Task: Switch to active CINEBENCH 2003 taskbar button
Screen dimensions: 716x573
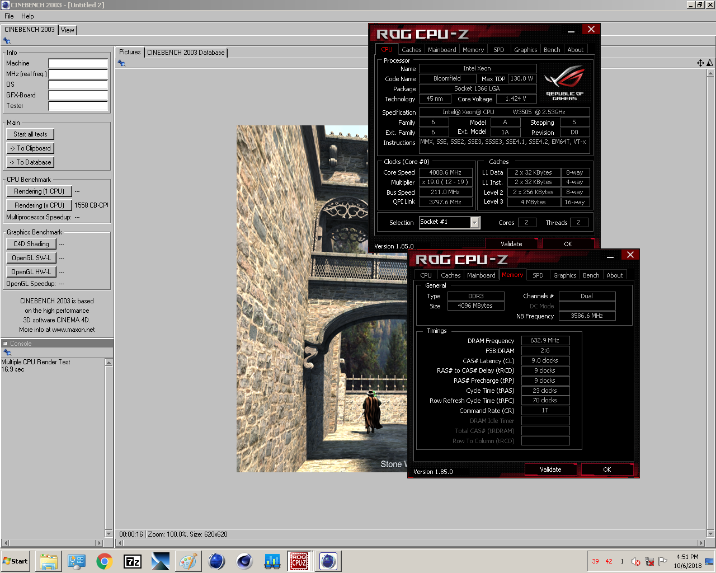Action: tap(328, 561)
